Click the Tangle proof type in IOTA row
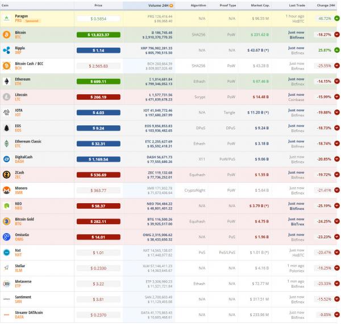 tap(230, 112)
